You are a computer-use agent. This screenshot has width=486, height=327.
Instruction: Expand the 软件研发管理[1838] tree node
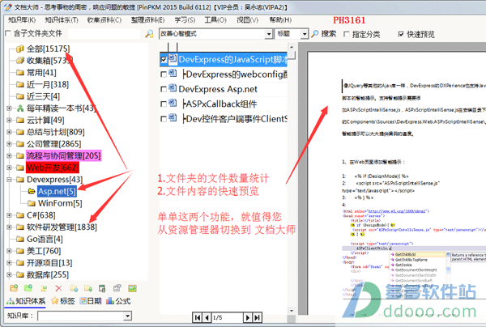pos(9,227)
